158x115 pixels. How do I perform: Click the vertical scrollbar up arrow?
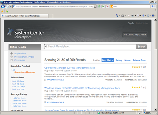[156, 19]
